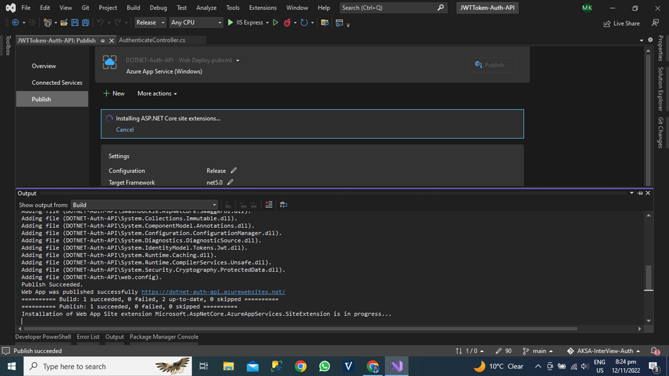Image resolution: width=669 pixels, height=376 pixels.
Task: Cancel installing ASP.NET Core site extensions
Action: (124, 129)
